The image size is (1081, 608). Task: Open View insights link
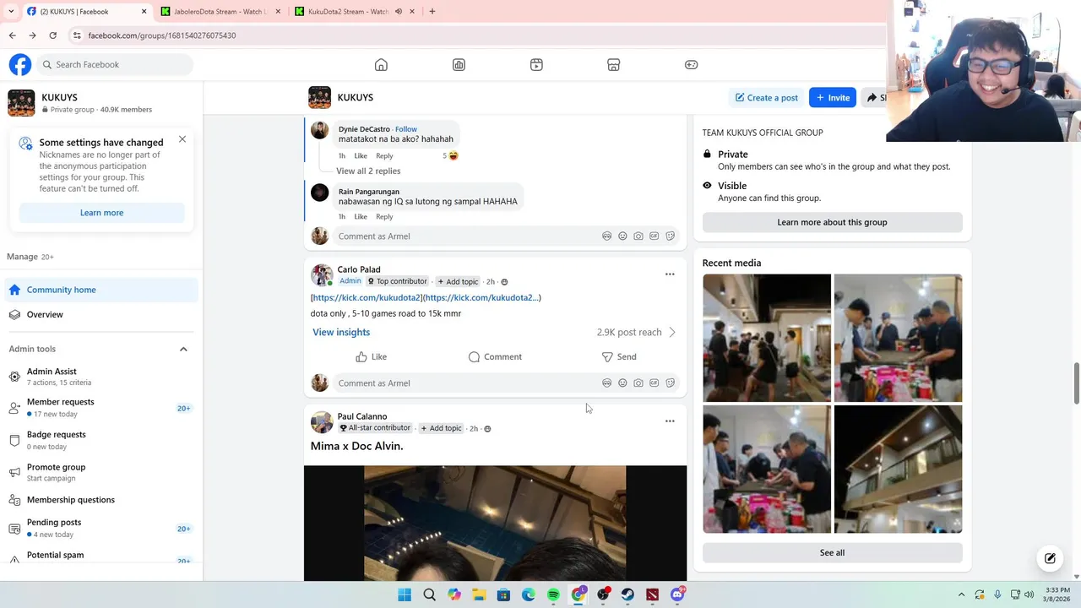[x=341, y=333]
